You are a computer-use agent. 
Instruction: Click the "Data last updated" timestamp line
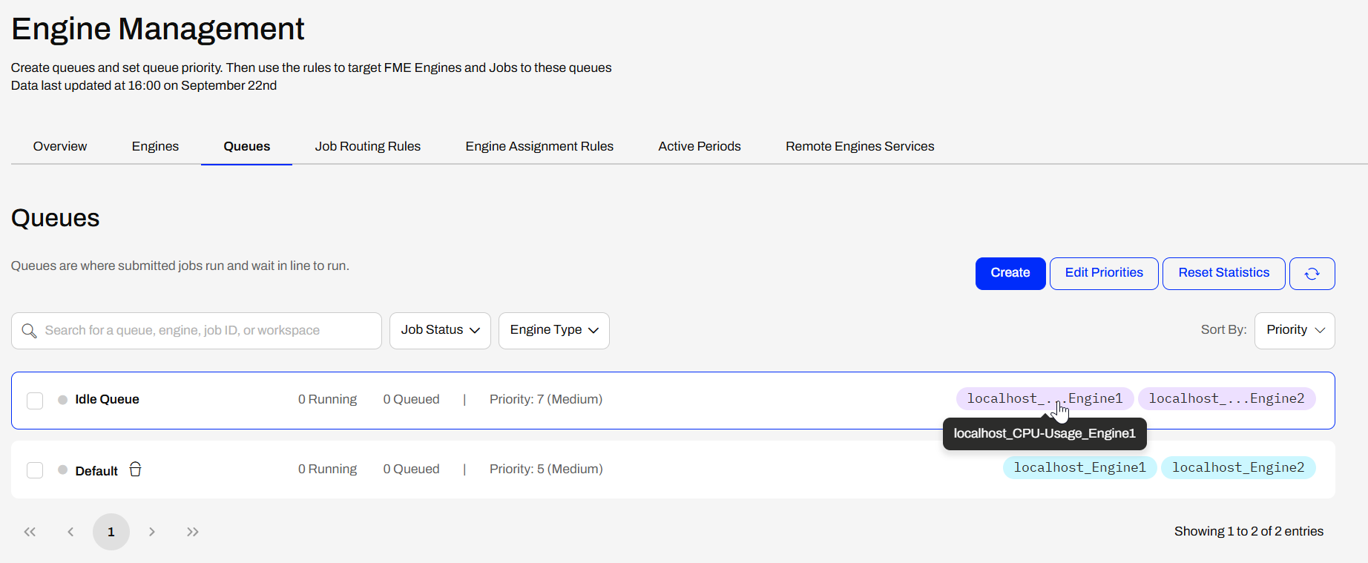pyautogui.click(x=144, y=86)
